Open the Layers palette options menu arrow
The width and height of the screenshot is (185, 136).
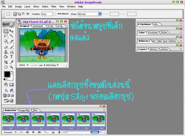pyautogui.click(x=181, y=49)
